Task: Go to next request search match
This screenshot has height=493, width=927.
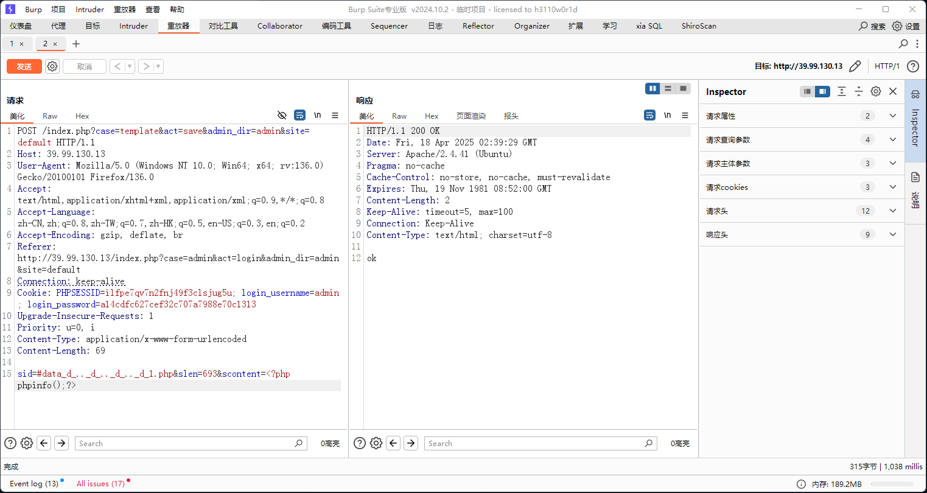Action: coord(61,443)
